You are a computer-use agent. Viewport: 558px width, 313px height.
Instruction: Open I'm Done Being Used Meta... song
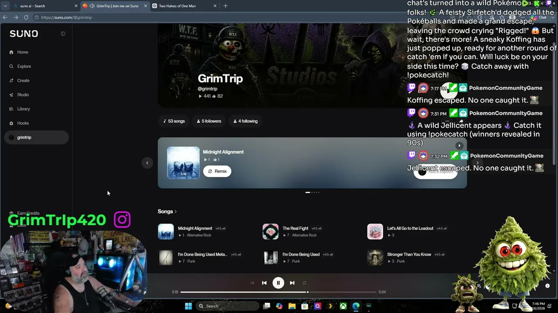[202, 255]
